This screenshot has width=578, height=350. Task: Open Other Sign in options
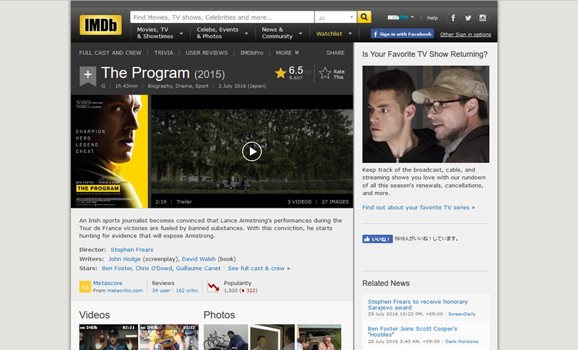(465, 34)
